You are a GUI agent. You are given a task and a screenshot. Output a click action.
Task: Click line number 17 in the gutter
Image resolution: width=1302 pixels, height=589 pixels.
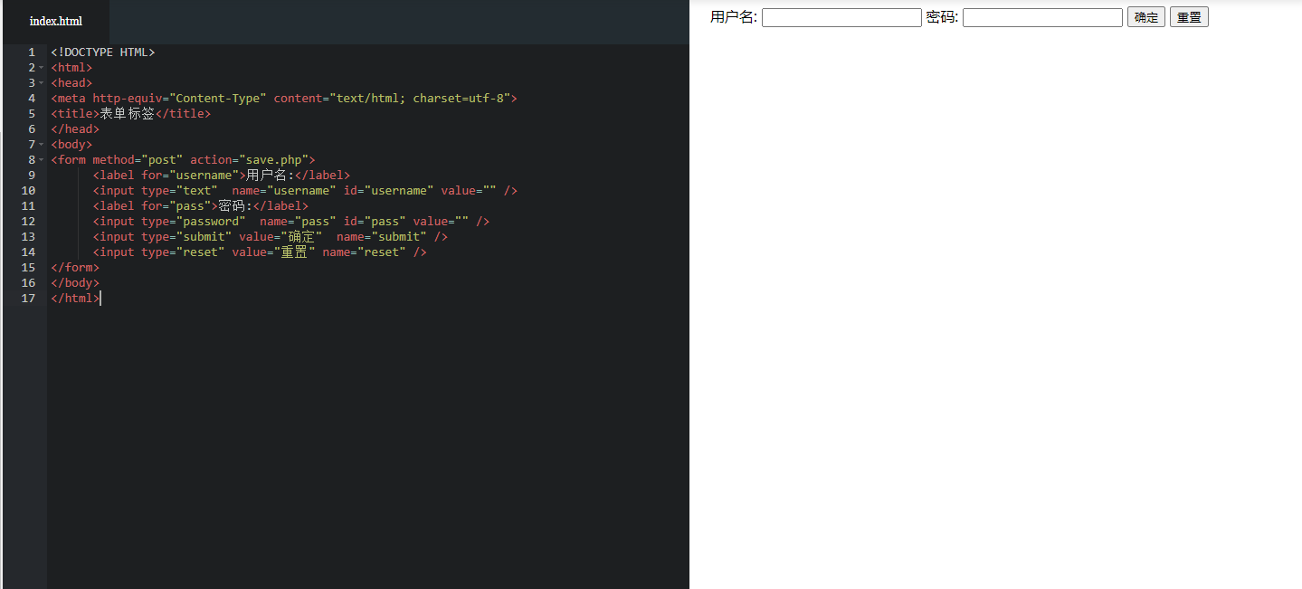(28, 299)
